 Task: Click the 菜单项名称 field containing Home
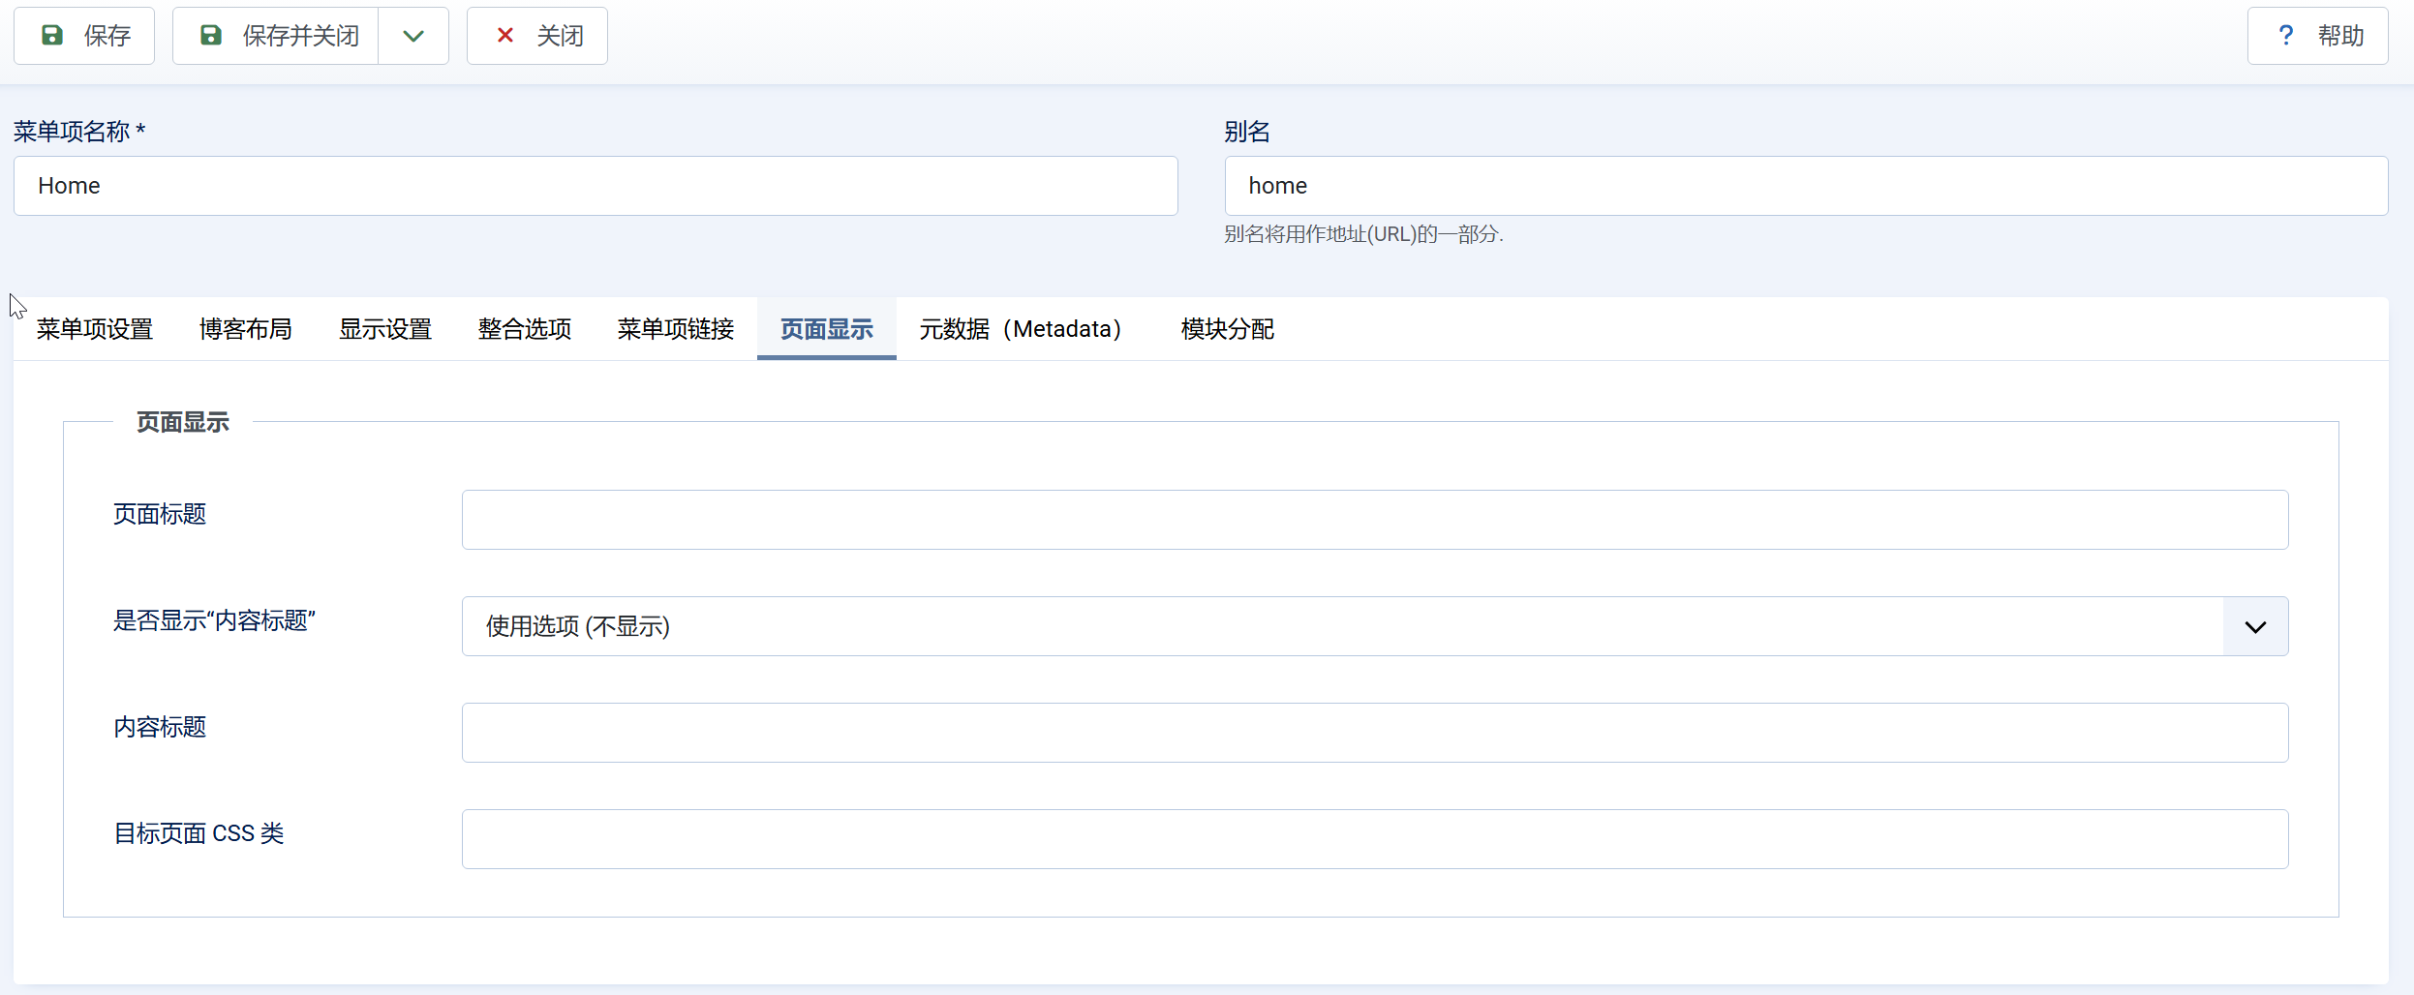click(596, 186)
